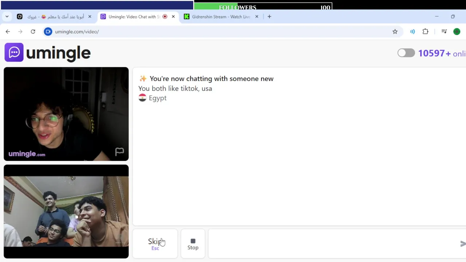Open the browser extensions puzzle icon
Screen dimensions: 466x262
coord(425,32)
